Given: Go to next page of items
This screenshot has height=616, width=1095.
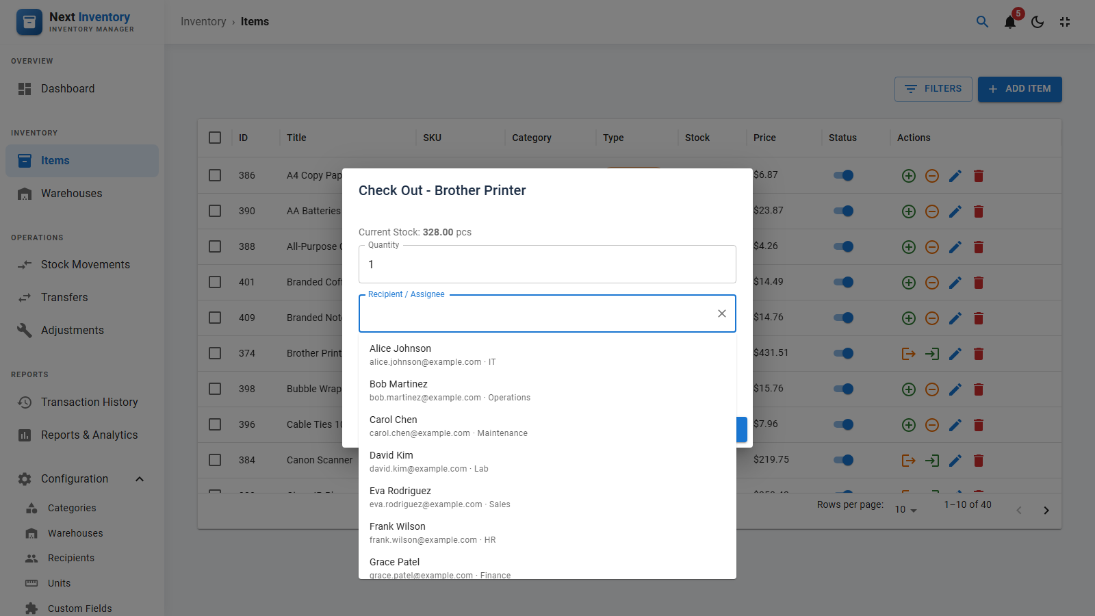Looking at the screenshot, I should point(1046,511).
